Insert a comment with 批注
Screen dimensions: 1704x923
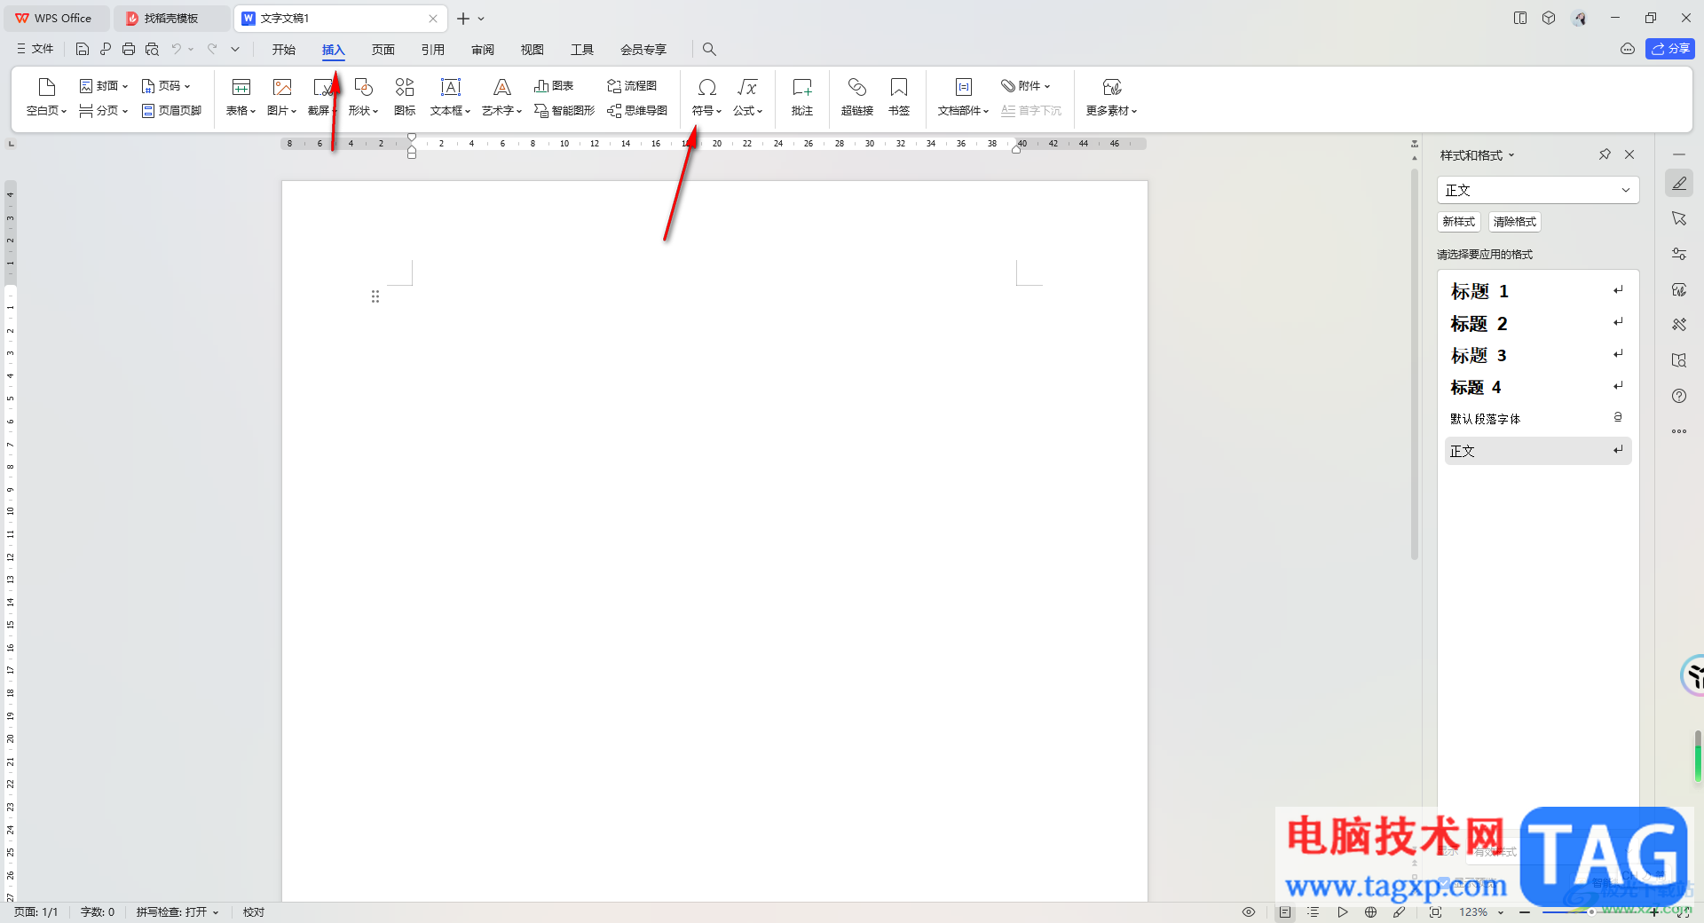[802, 97]
